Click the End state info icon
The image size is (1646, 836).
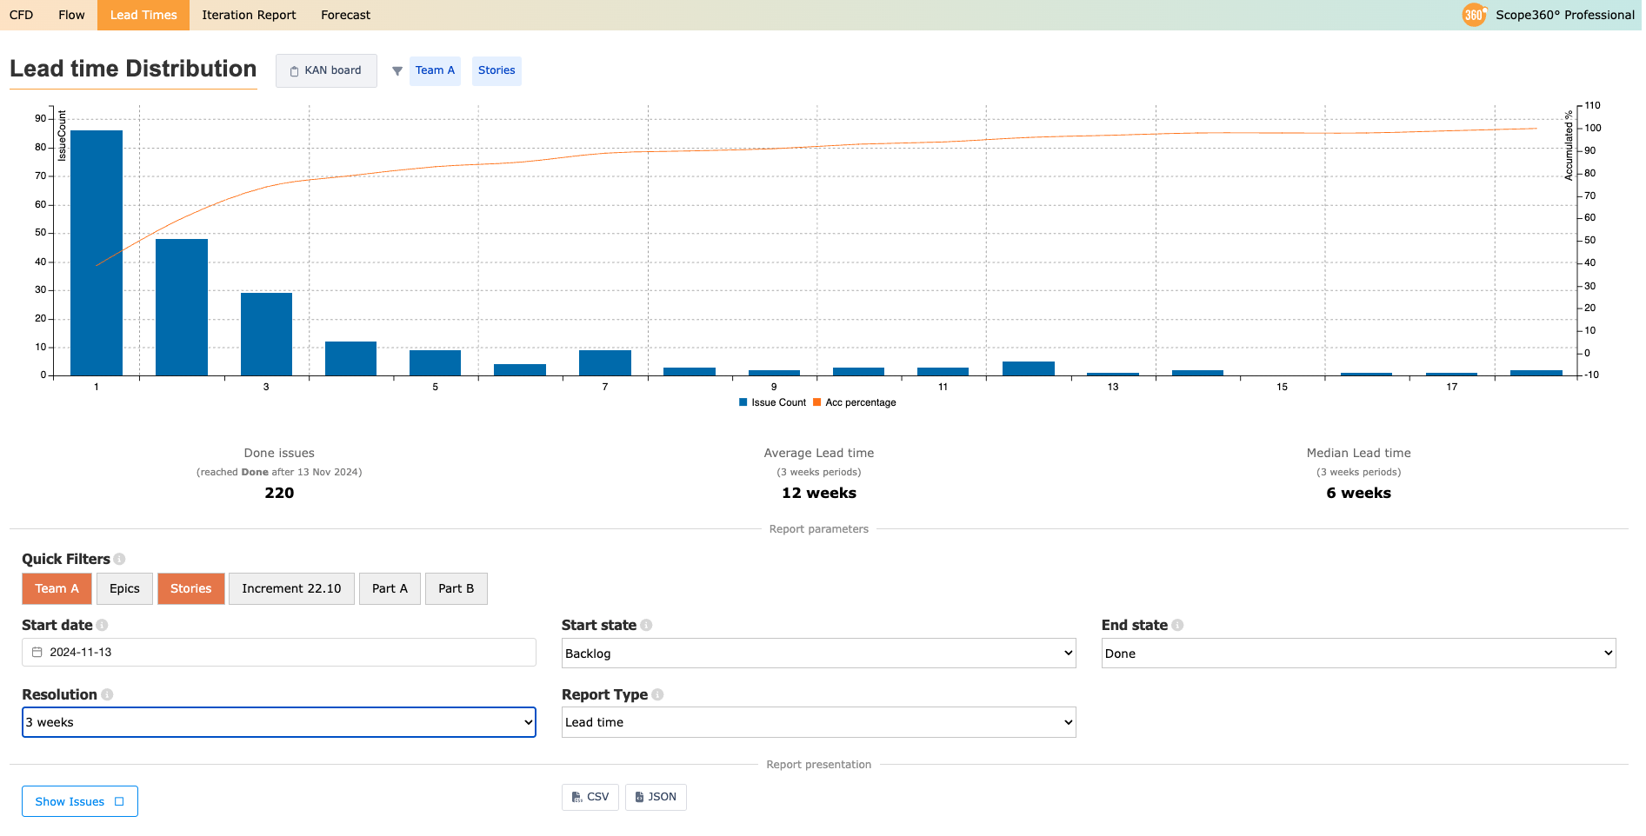1177,626
